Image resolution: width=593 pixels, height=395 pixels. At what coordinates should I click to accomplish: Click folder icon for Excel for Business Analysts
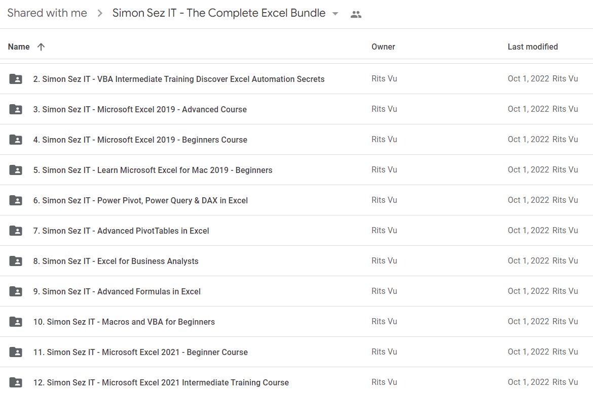point(16,261)
